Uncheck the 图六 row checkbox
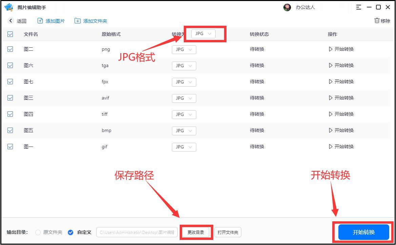Screen dimensions: 396x245 [10, 65]
